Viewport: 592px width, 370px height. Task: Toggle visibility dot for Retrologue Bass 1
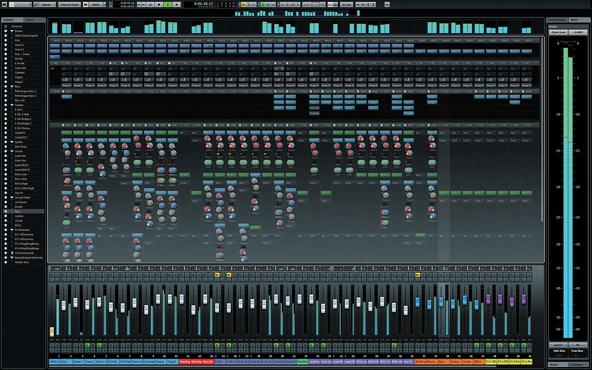5,91
